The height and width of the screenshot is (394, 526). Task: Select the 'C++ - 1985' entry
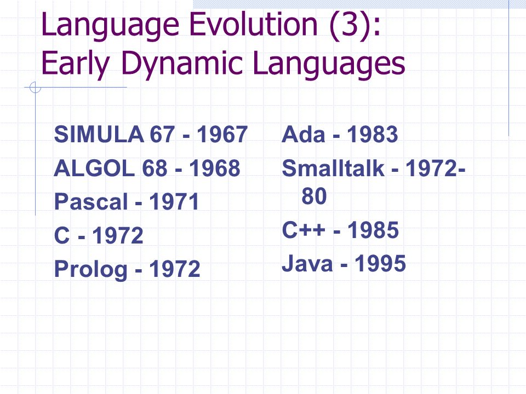(340, 230)
